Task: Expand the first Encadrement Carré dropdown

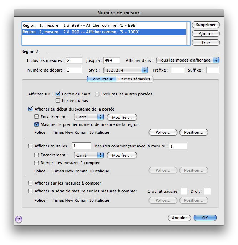Action: tap(88, 117)
